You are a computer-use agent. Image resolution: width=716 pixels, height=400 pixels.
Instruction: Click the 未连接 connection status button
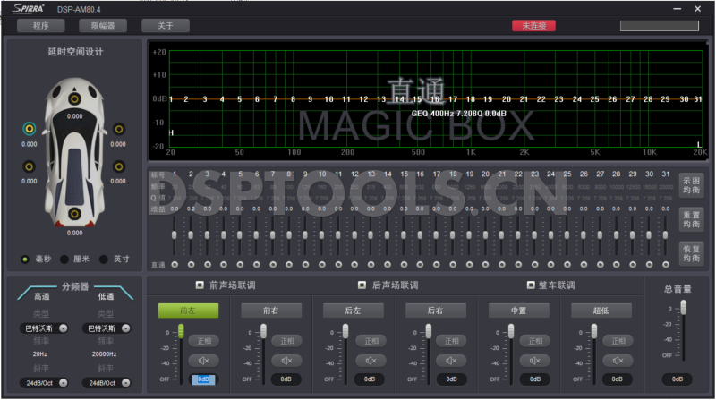(533, 26)
